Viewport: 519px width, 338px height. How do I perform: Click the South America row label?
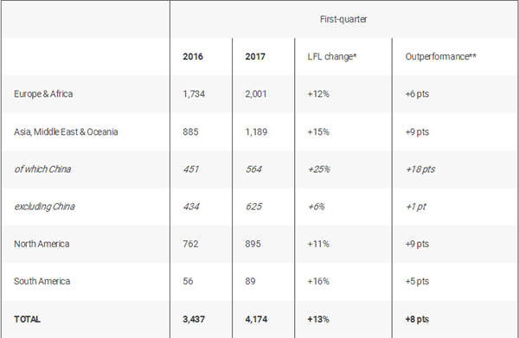(42, 281)
